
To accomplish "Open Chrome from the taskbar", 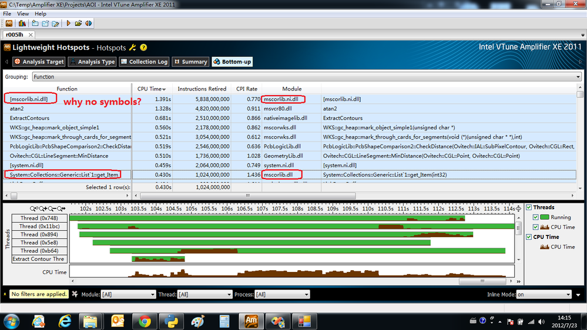I will click(x=145, y=321).
